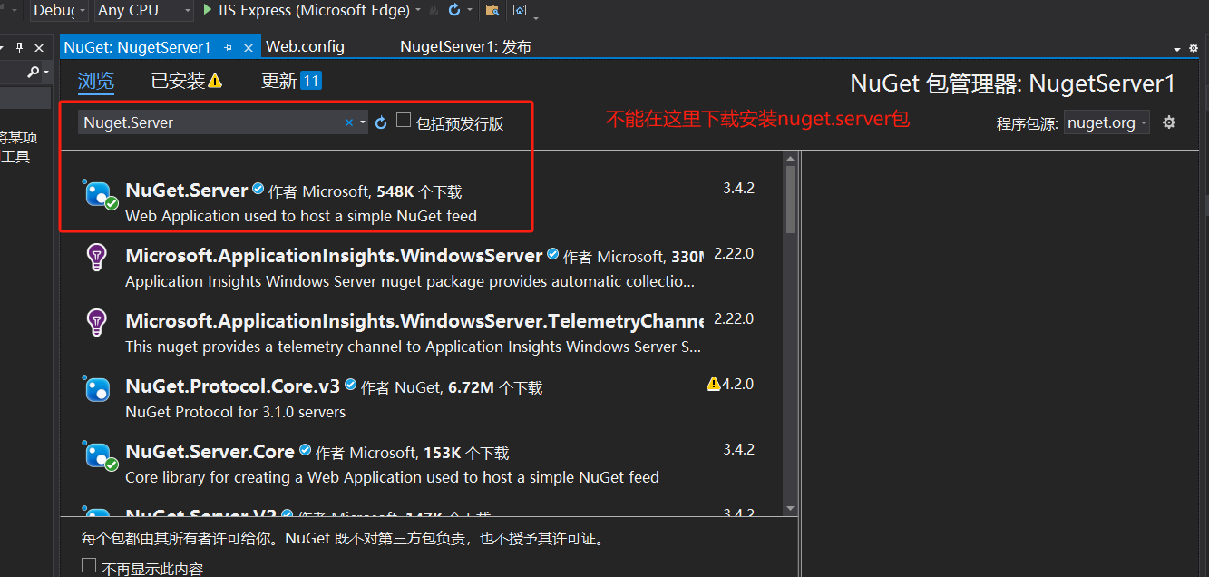
Task: Open NuGet settings gear beside nuget.org
Action: click(x=1169, y=122)
